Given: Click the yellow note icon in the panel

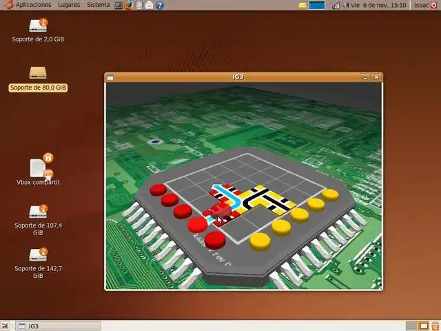Looking at the screenshot, I should pos(302,5).
